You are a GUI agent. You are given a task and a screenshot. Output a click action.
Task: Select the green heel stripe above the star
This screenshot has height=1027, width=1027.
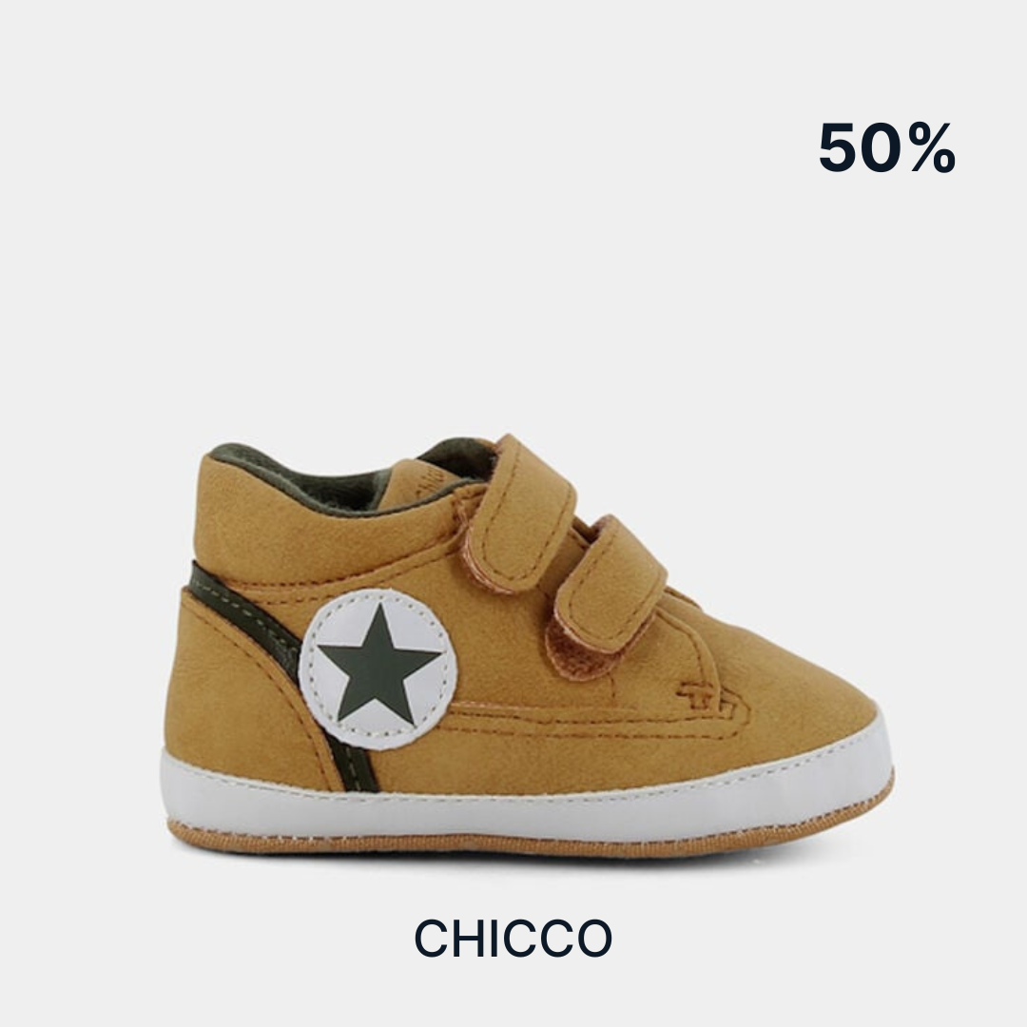click(242, 610)
